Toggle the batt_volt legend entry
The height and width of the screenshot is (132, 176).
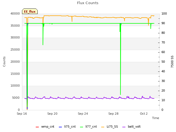click(x=131, y=127)
